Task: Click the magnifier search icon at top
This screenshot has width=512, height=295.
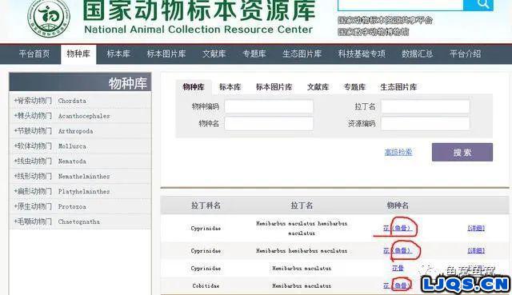Action: point(482,4)
